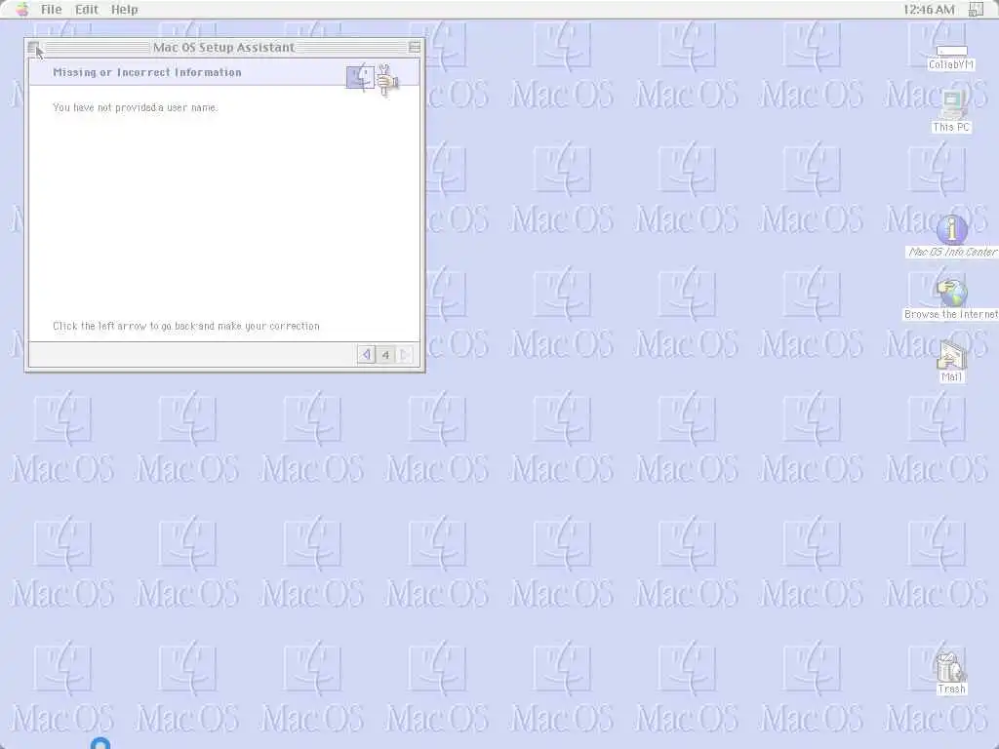Screen dimensions: 999x749
Task: Select the This PC desktop icon
Action: pyautogui.click(x=951, y=105)
